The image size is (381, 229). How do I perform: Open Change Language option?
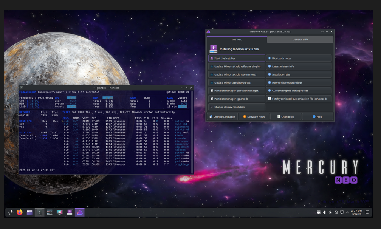tap(222, 117)
